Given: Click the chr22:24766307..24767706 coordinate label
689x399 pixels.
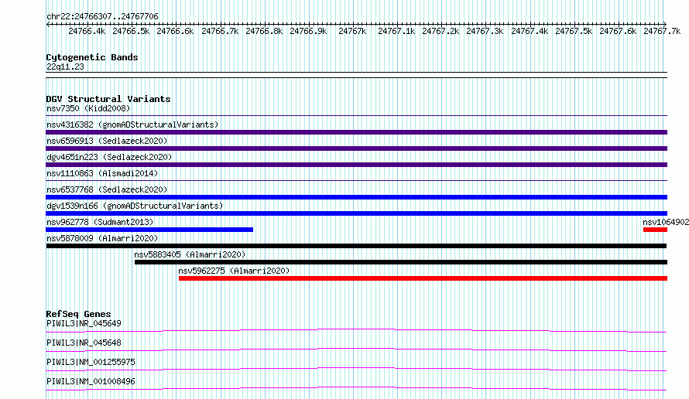Looking at the screenshot, I should coord(102,16).
